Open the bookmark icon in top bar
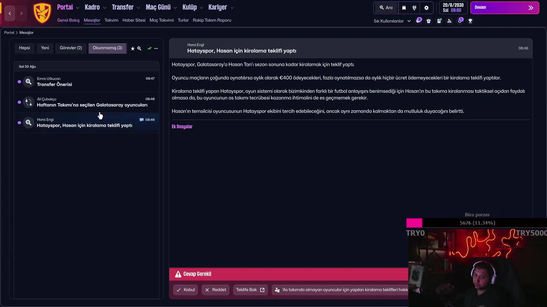 [x=404, y=8]
